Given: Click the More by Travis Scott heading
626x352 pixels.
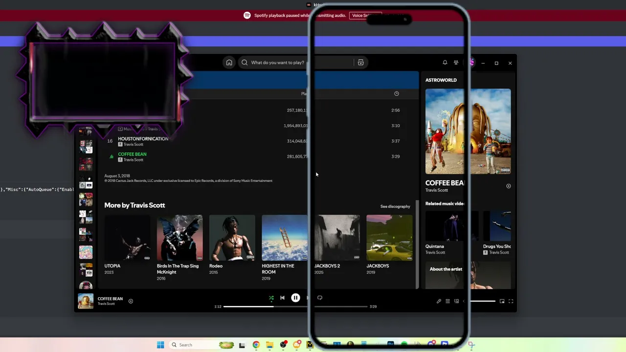Looking at the screenshot, I should (134, 205).
